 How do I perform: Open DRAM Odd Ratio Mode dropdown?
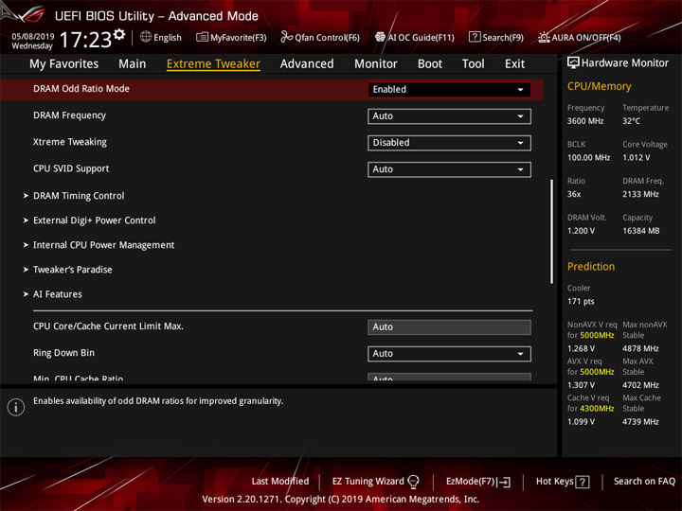click(449, 90)
